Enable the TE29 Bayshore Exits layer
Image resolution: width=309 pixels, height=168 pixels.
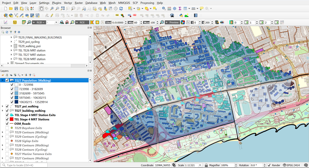pos(7,128)
